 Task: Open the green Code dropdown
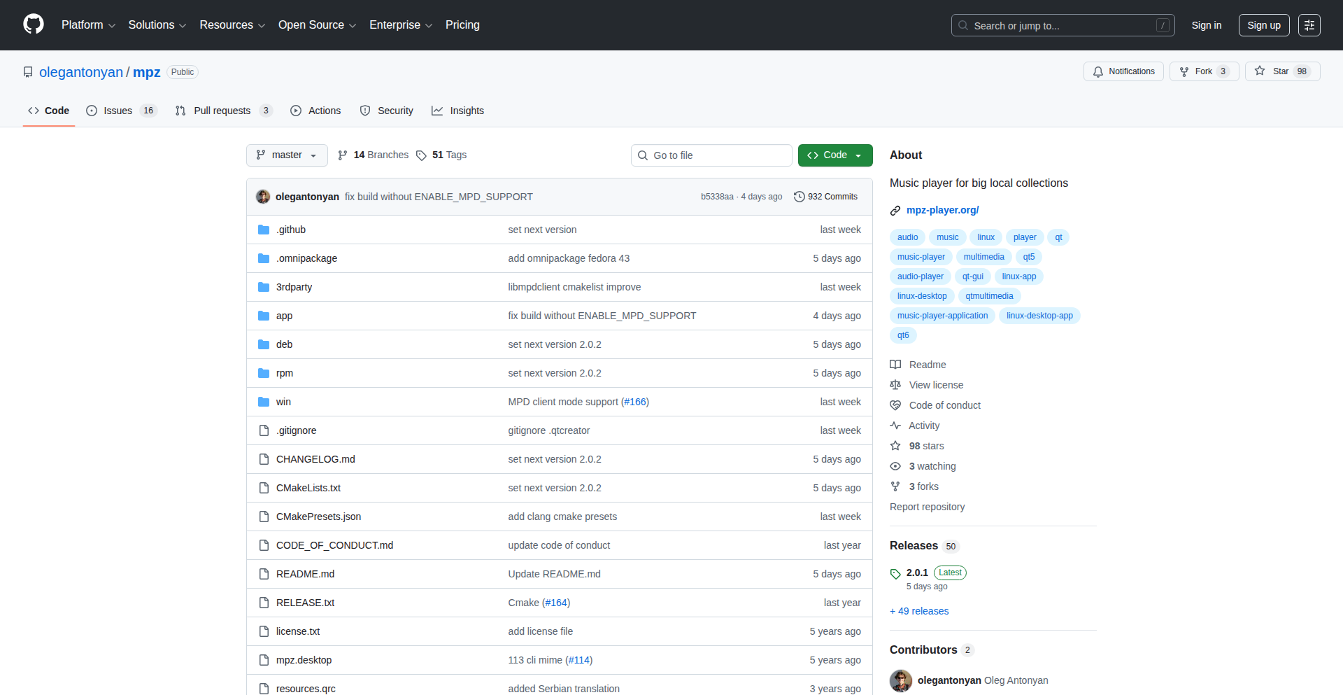pyautogui.click(x=834, y=155)
